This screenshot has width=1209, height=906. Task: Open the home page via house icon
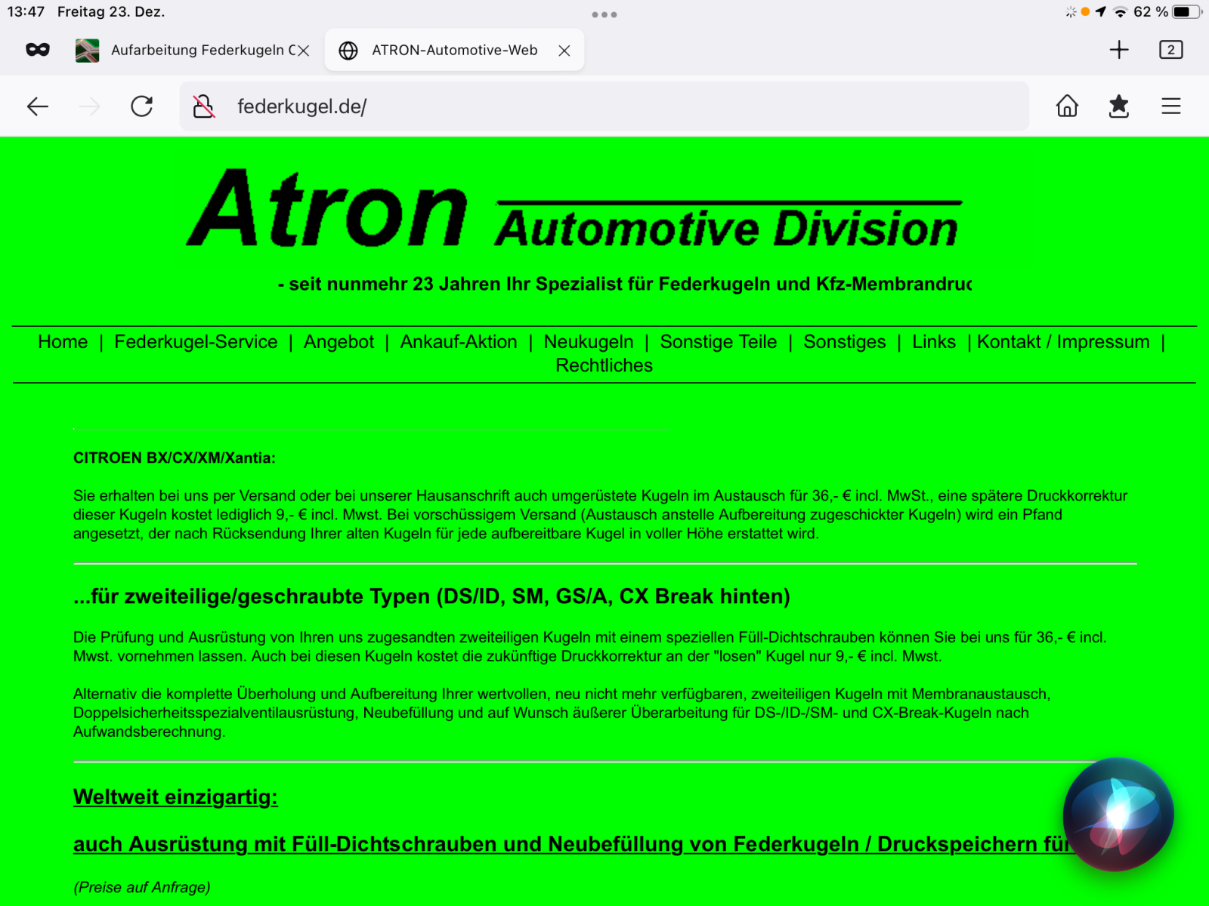[1067, 106]
